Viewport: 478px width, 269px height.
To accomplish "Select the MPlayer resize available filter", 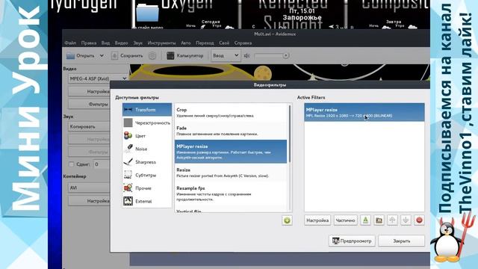I will pyautogui.click(x=231, y=152).
